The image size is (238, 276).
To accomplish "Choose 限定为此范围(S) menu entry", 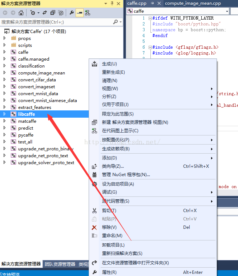I will (x=153, y=114).
